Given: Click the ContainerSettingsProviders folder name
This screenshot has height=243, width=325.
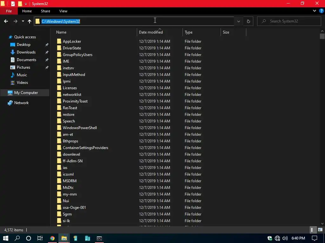Looking at the screenshot, I should click(85, 148).
